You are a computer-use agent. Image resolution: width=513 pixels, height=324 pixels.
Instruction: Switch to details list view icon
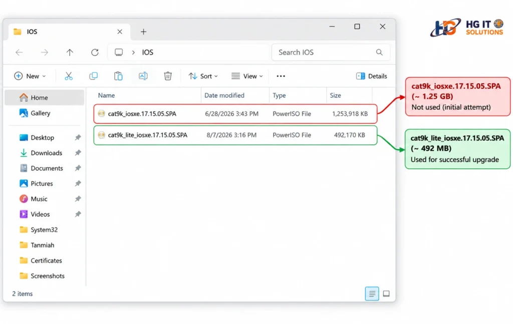pyautogui.click(x=372, y=293)
